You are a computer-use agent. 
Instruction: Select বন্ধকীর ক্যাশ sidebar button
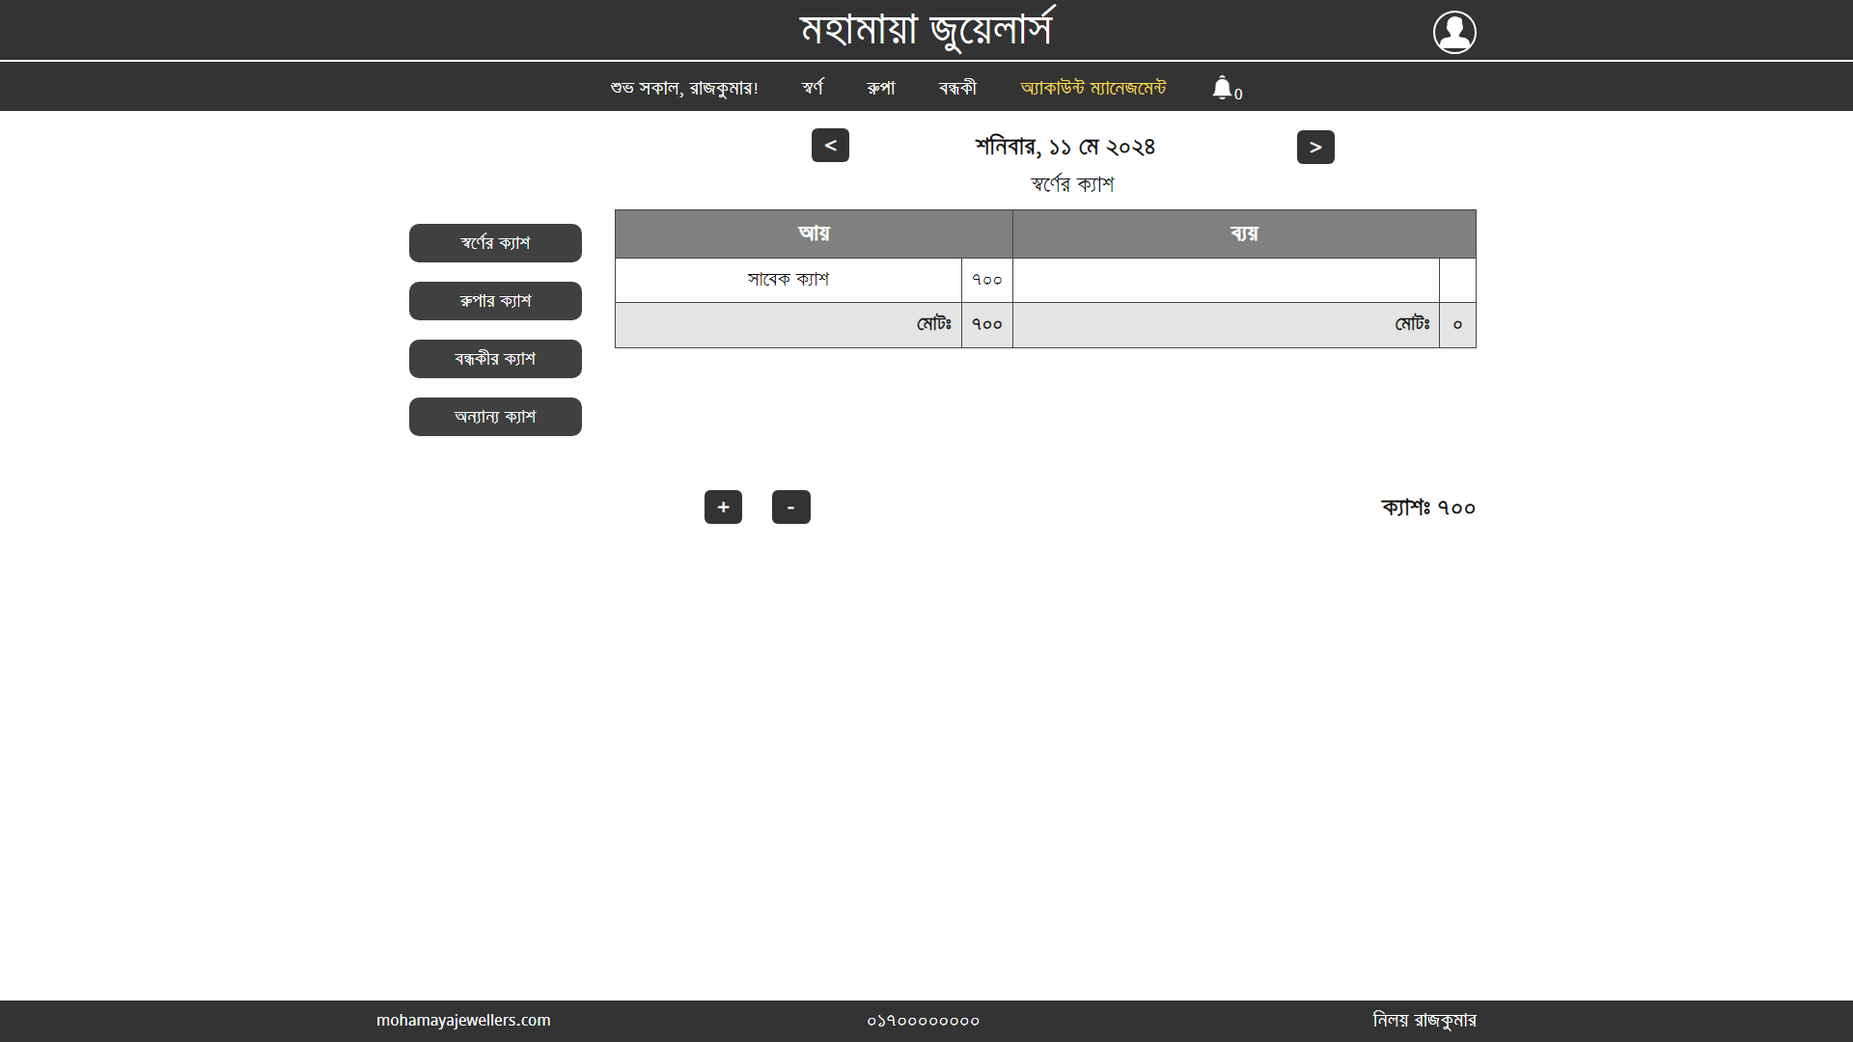click(x=495, y=359)
